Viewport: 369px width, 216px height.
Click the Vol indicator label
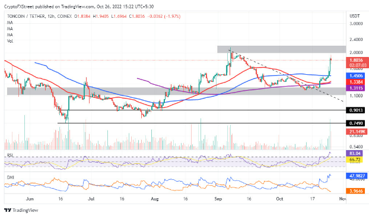(x=10, y=41)
